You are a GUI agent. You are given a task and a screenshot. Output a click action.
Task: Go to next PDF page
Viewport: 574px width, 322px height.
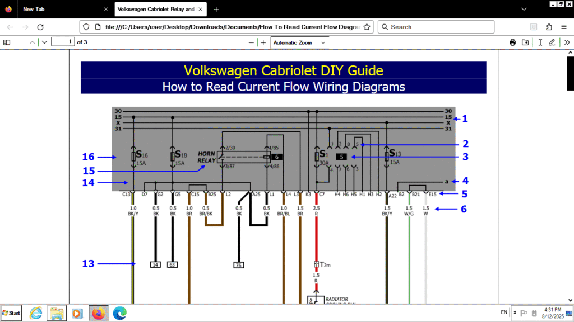(x=44, y=42)
